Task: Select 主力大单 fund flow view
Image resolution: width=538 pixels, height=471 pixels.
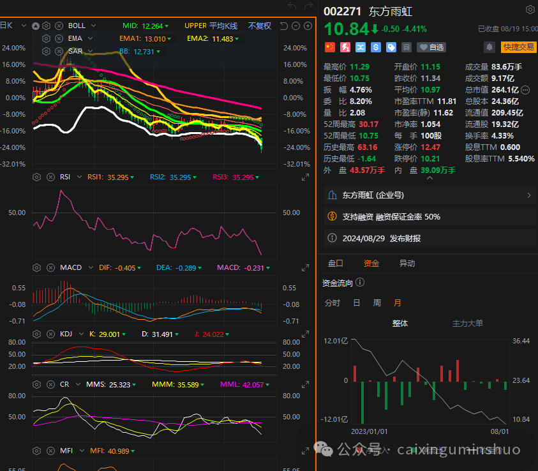Action: tap(468, 324)
